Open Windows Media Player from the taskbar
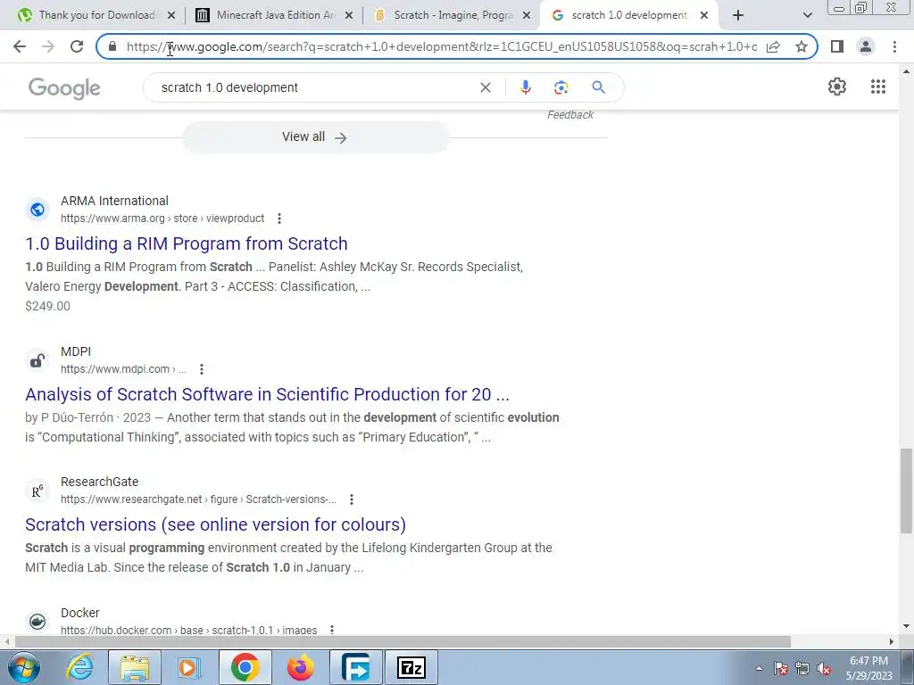The image size is (914, 685). (189, 667)
